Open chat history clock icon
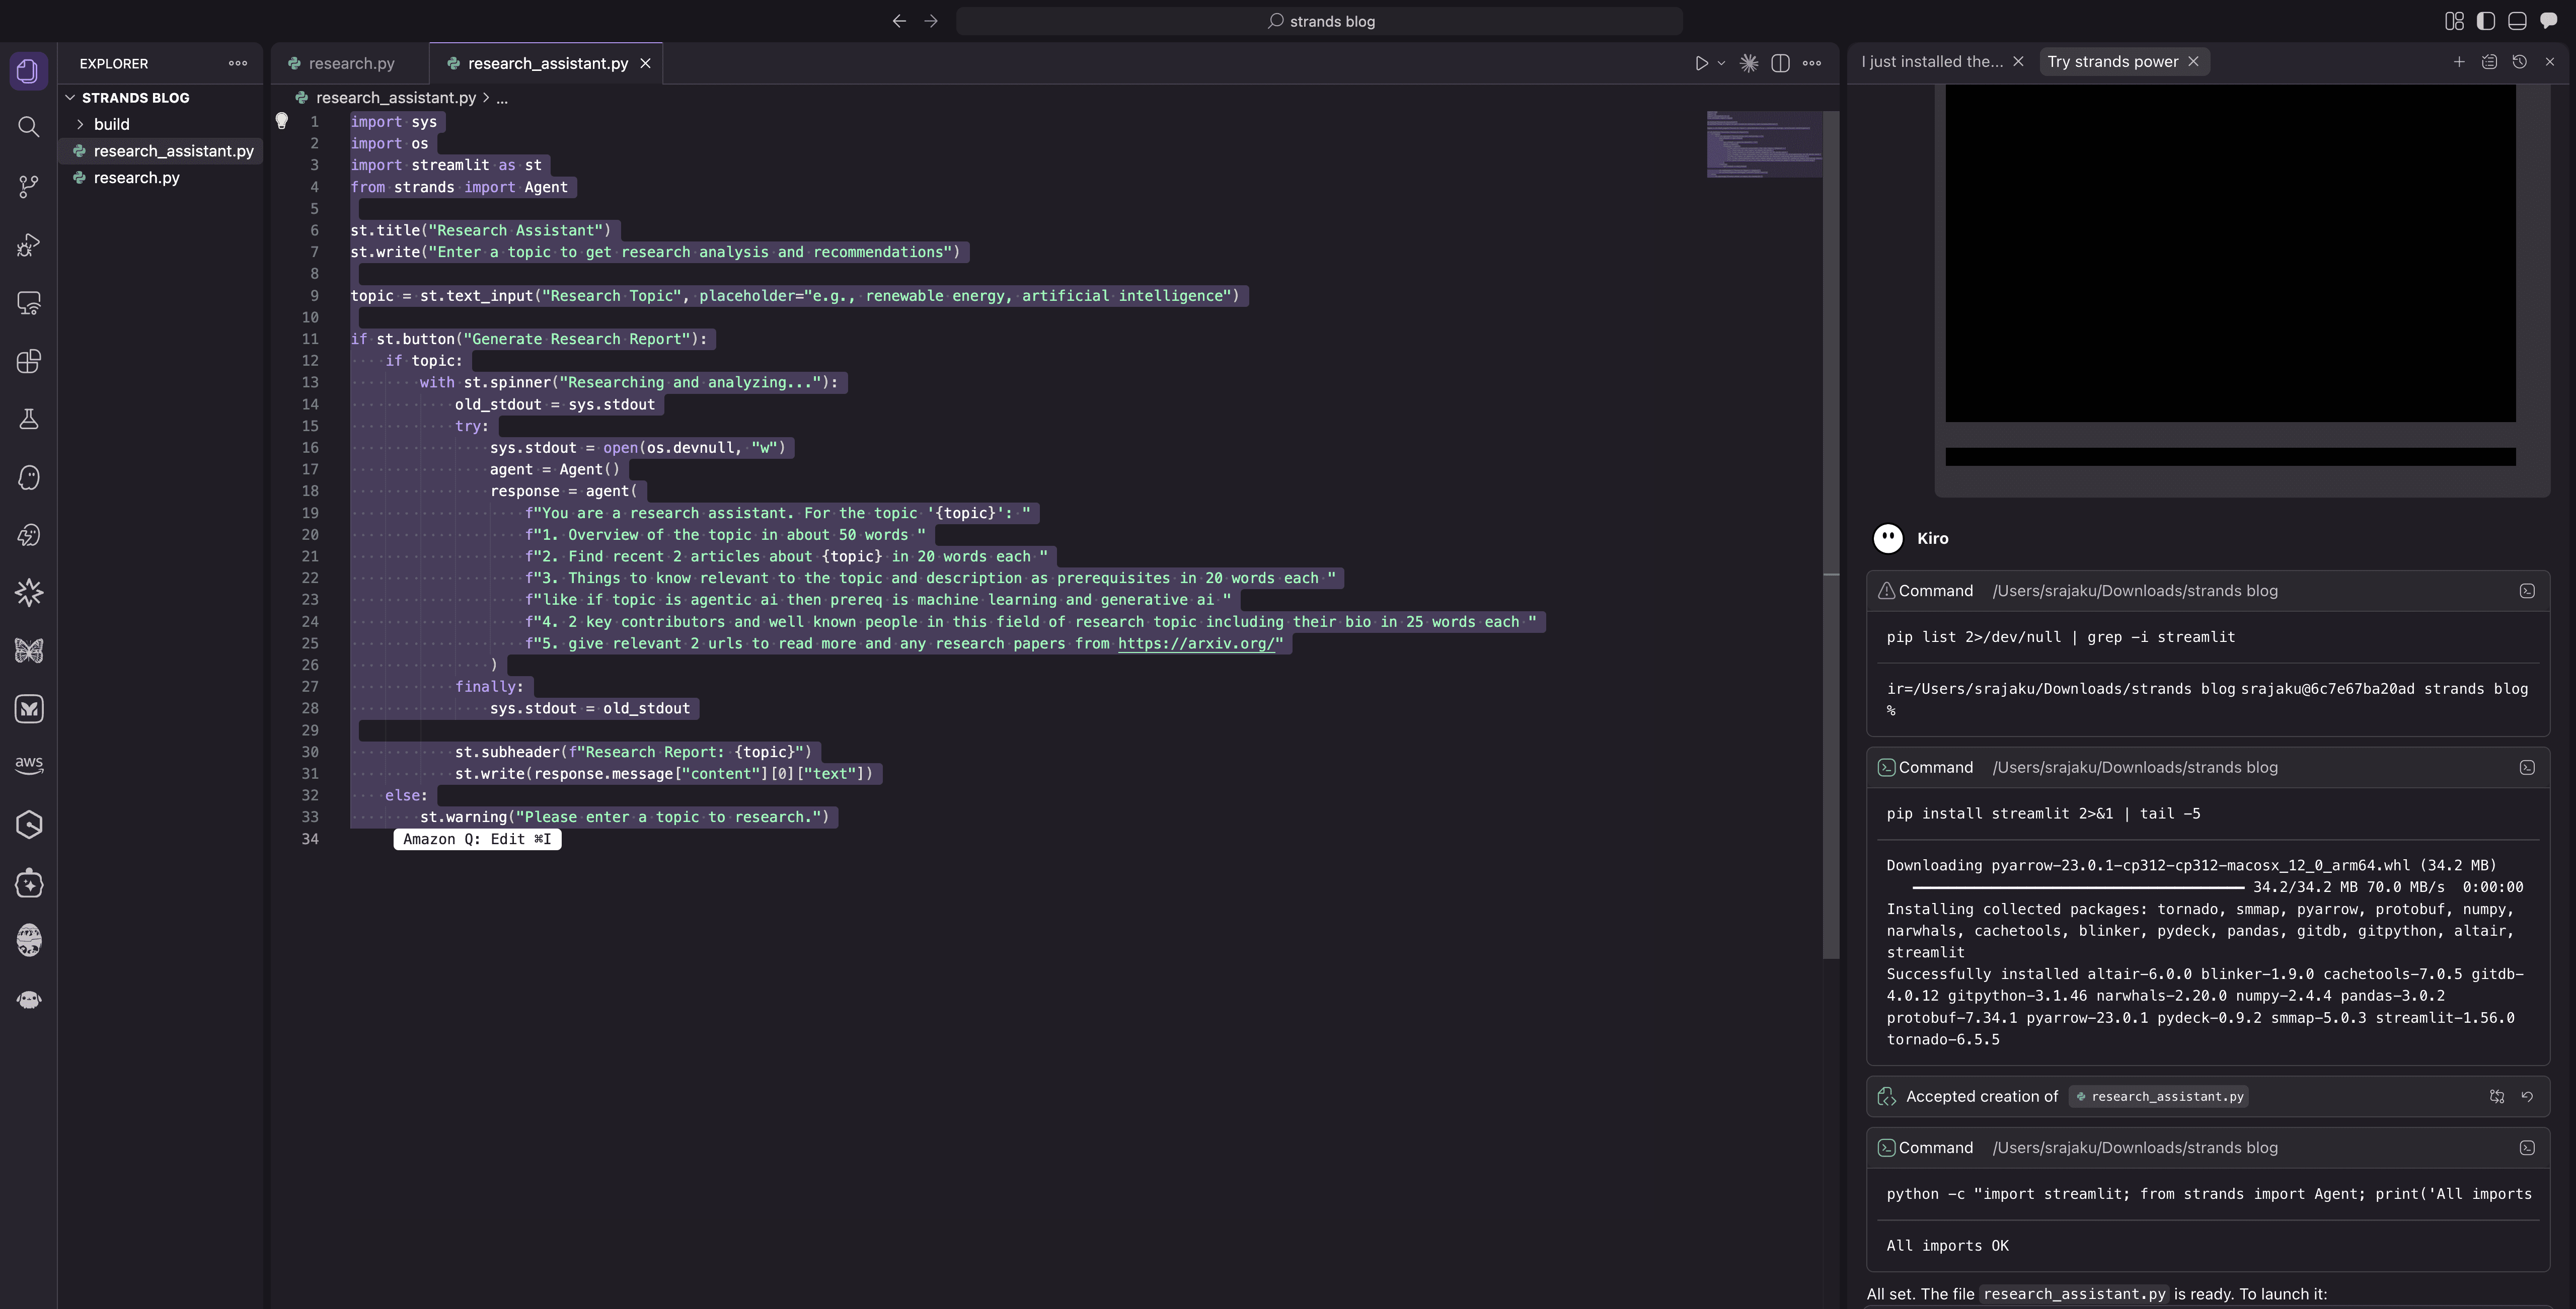This screenshot has height=1309, width=2576. pos(2520,62)
